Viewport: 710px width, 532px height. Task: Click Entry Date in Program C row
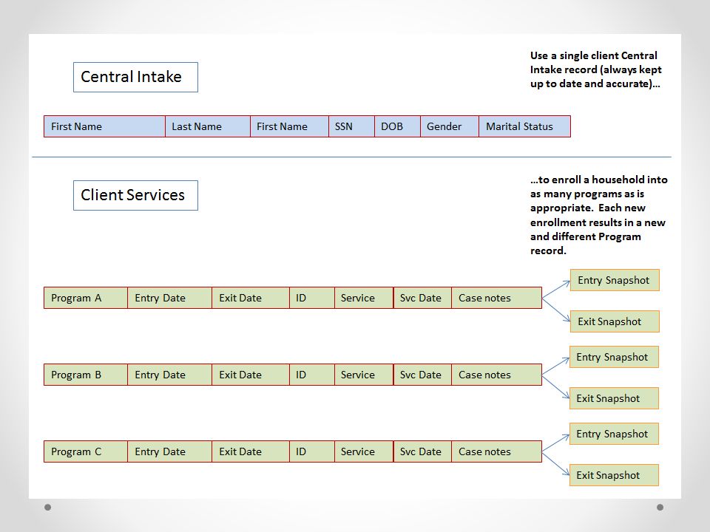click(170, 451)
